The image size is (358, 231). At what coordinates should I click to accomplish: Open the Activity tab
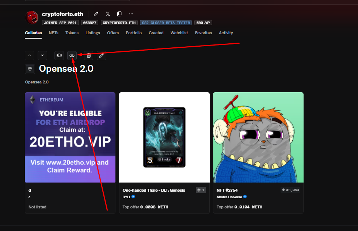[226, 33]
